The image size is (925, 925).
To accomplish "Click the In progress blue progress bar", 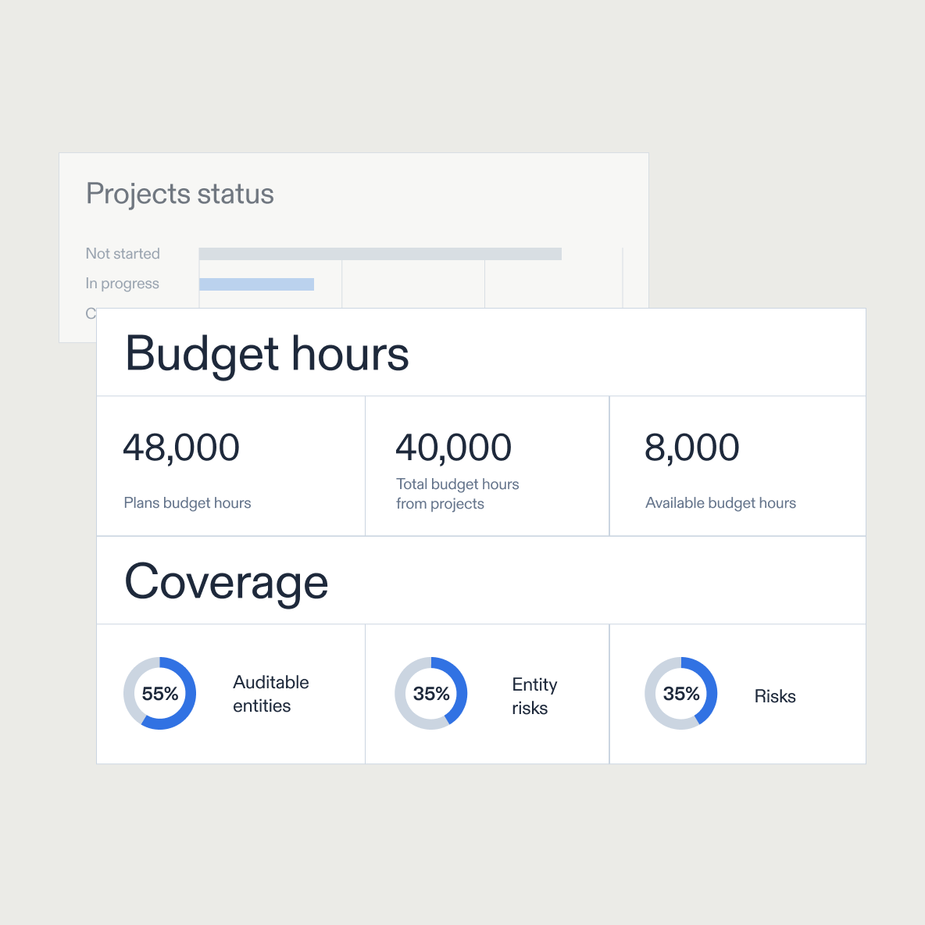I will click(x=256, y=284).
